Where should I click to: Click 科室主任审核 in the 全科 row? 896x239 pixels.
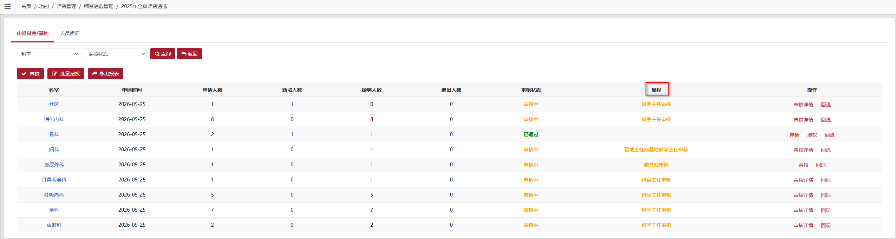656,210
